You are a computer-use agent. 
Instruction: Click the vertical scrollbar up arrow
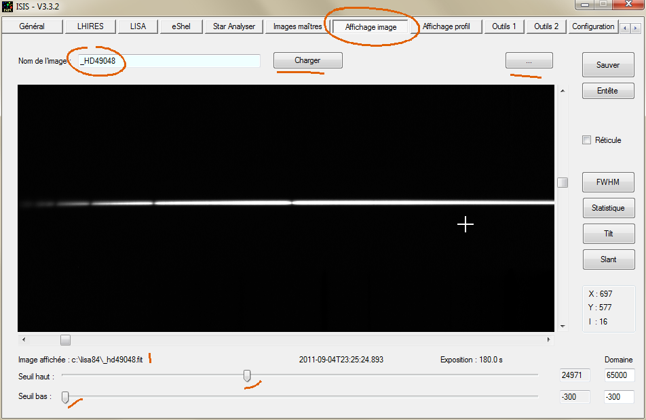pyautogui.click(x=563, y=91)
